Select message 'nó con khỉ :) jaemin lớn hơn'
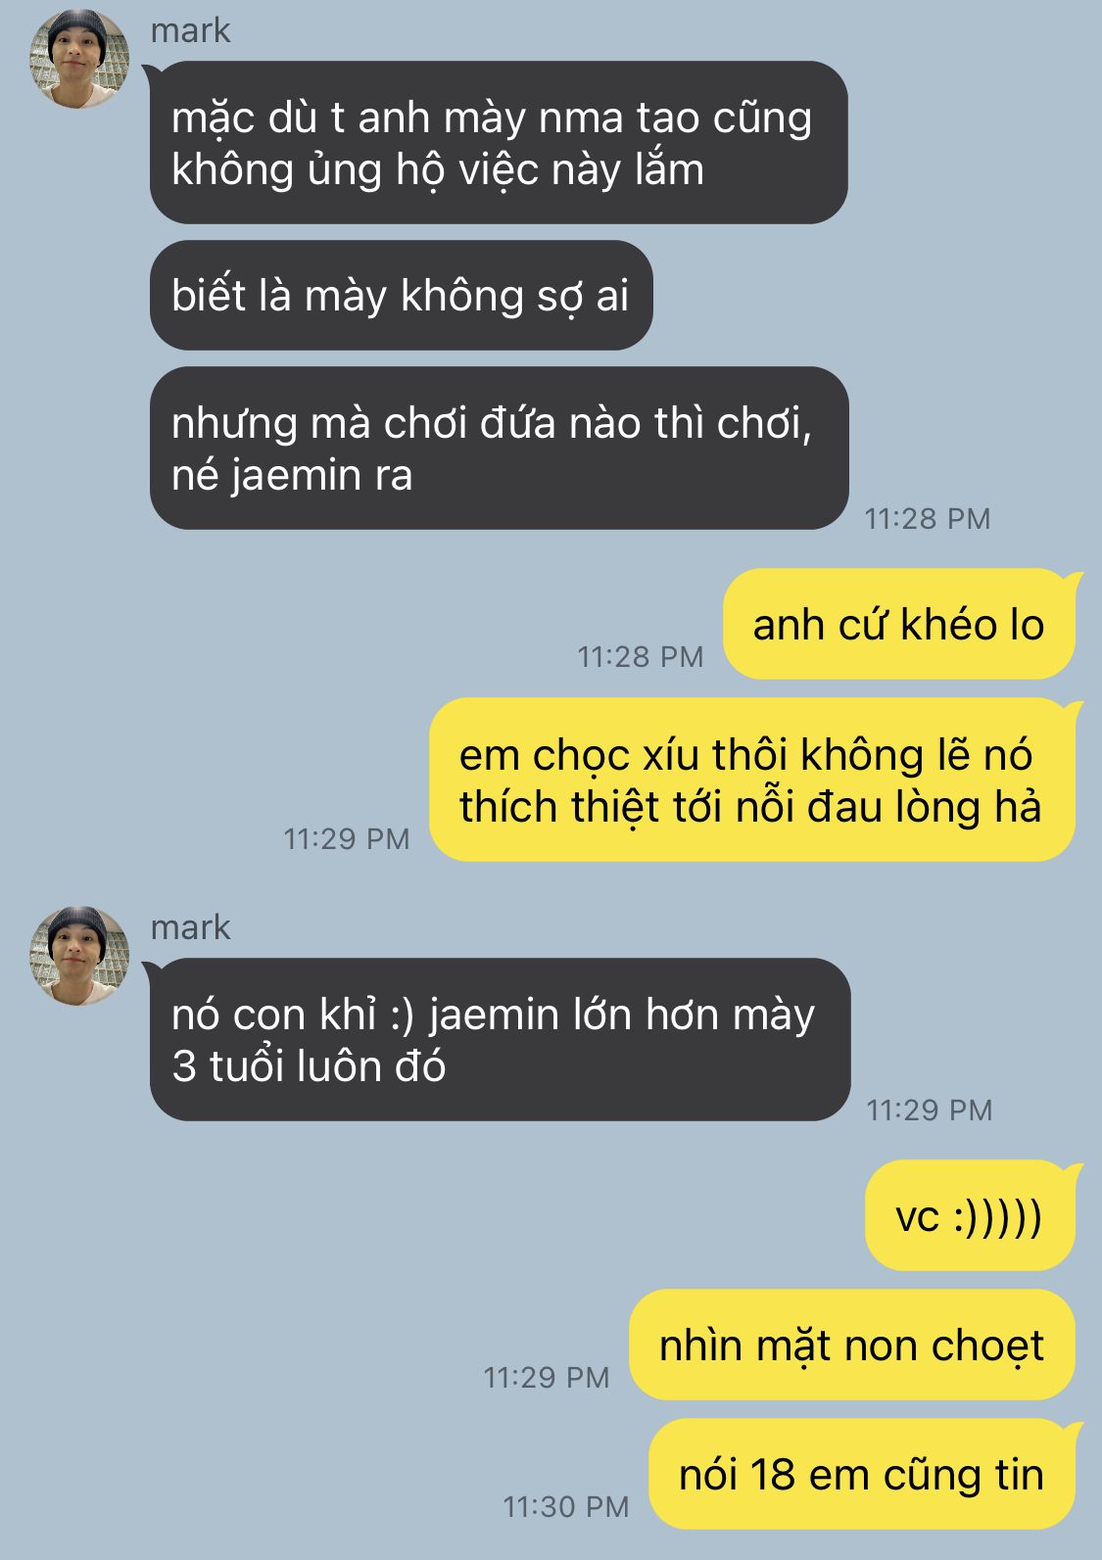The image size is (1102, 1560). click(x=500, y=1040)
